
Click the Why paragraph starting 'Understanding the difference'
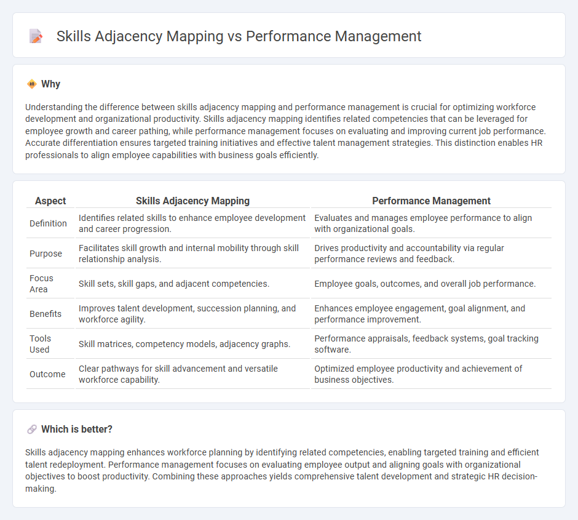click(286, 131)
